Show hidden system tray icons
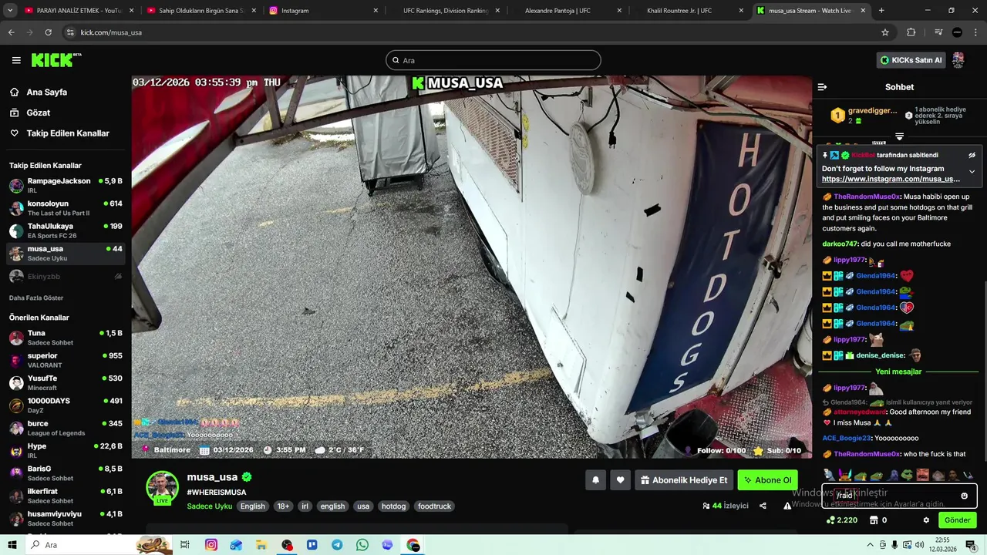 871,545
